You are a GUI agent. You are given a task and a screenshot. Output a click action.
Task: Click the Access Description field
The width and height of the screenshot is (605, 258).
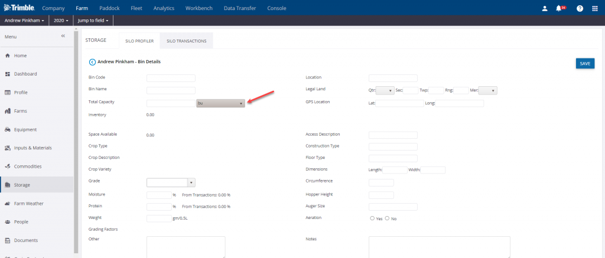(x=393, y=135)
